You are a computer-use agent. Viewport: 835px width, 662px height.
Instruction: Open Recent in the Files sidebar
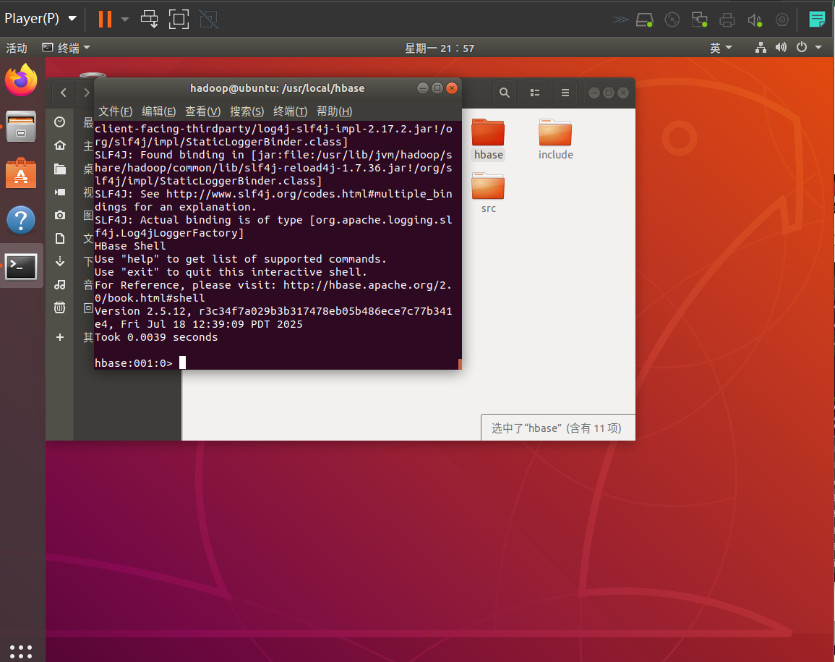point(59,122)
